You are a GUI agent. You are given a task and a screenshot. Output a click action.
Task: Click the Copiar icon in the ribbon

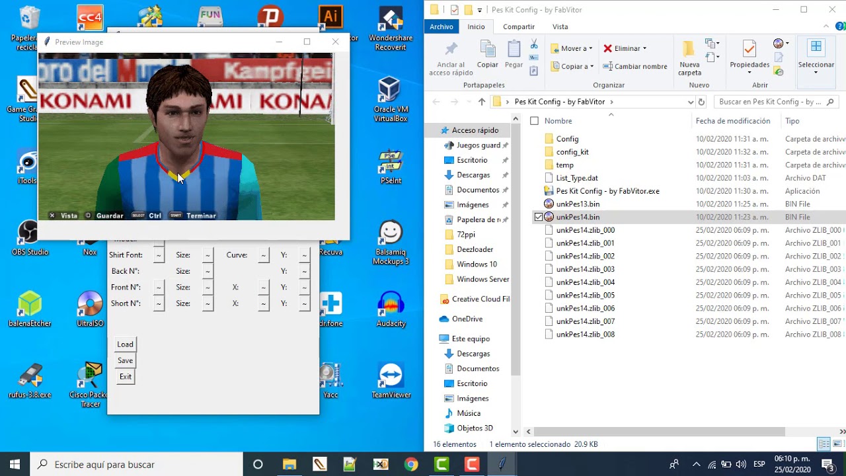click(x=488, y=50)
